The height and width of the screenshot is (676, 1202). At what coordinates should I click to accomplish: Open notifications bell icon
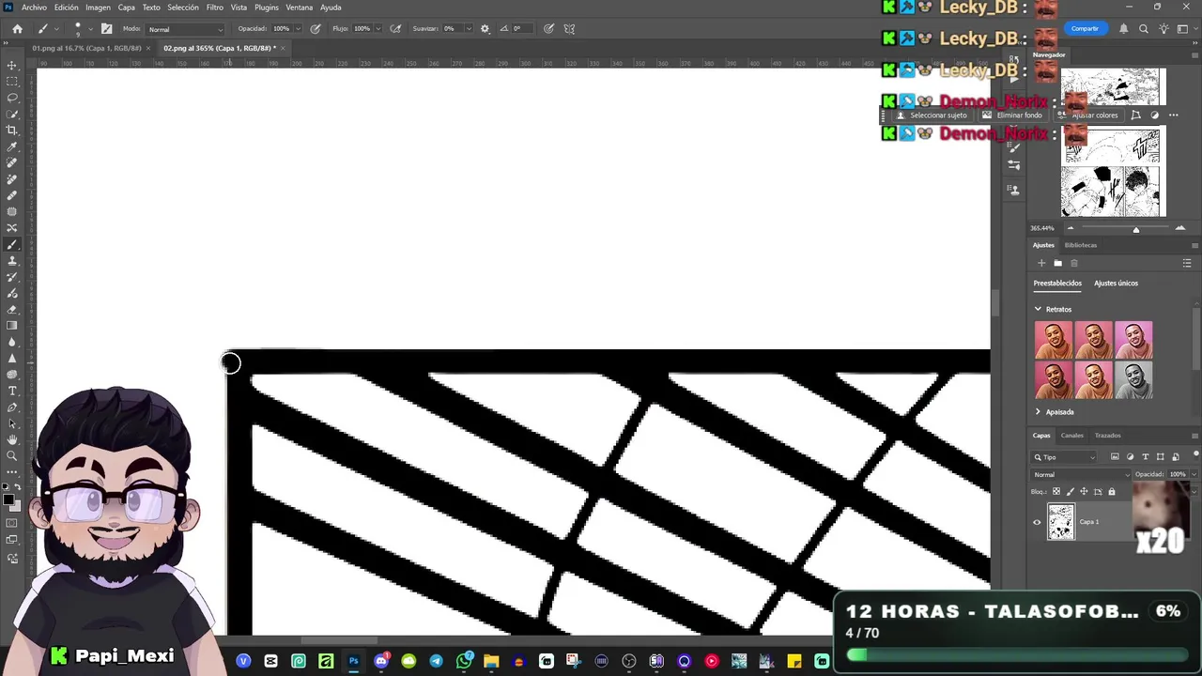pyautogui.click(x=1123, y=28)
